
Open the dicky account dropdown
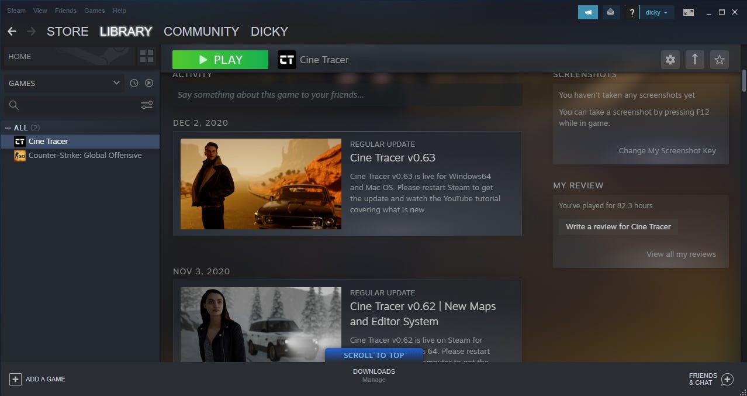pos(657,12)
